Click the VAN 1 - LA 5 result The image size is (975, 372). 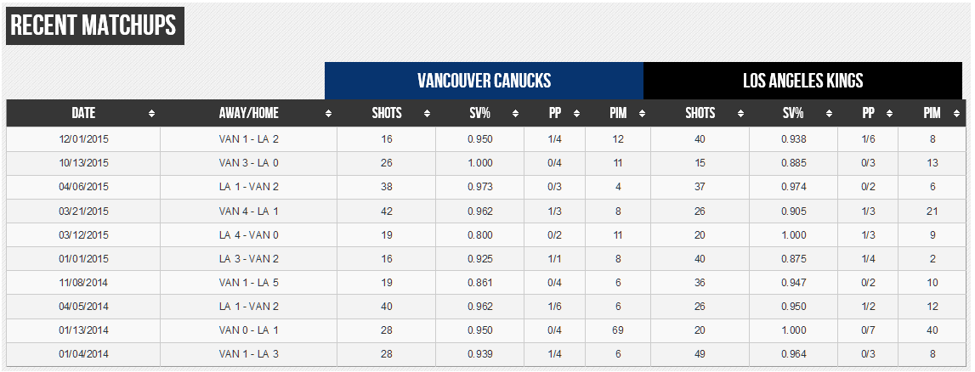(248, 282)
